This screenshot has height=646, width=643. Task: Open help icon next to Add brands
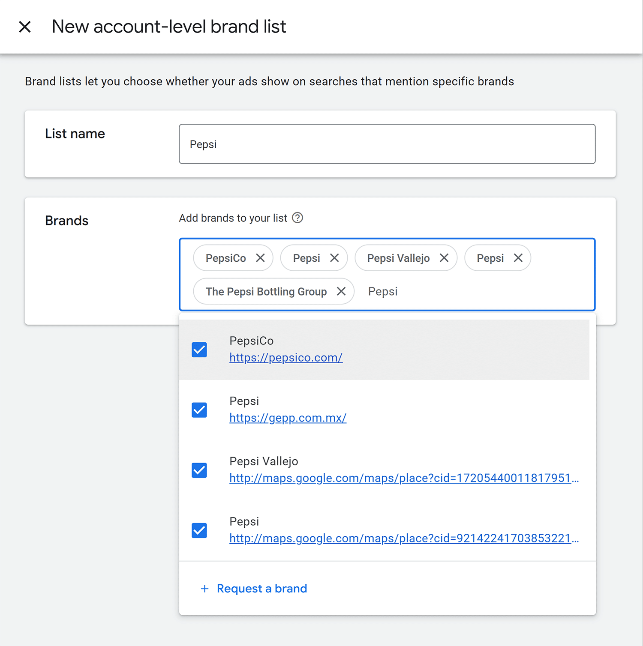(x=297, y=218)
